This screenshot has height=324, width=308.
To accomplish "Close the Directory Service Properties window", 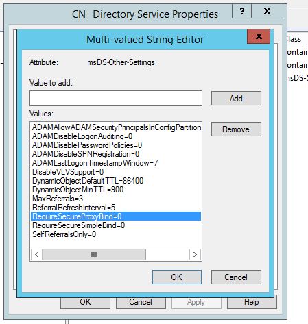I will (x=267, y=11).
